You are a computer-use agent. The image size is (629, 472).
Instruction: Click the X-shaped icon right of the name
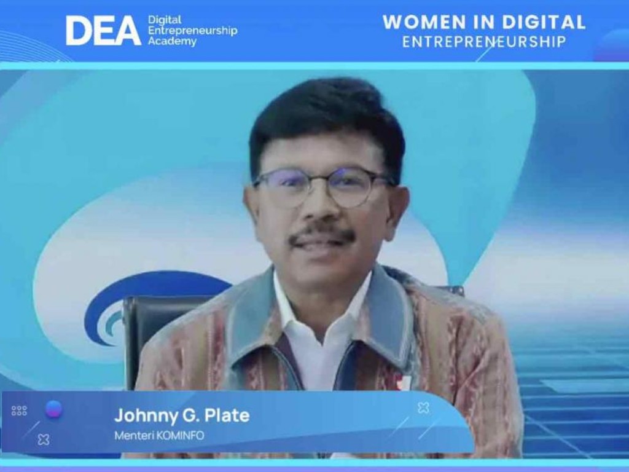coord(423,407)
